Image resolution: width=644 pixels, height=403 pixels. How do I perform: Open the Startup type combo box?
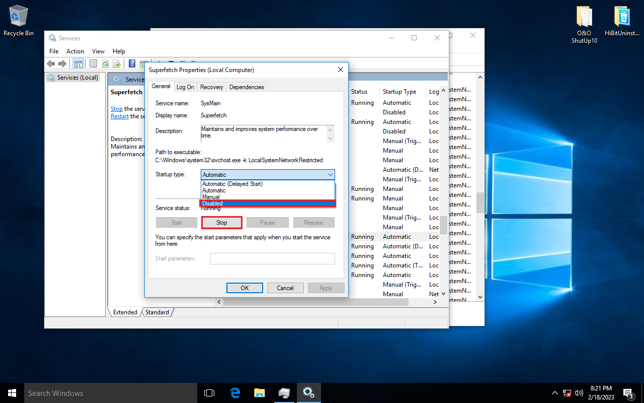(x=268, y=175)
